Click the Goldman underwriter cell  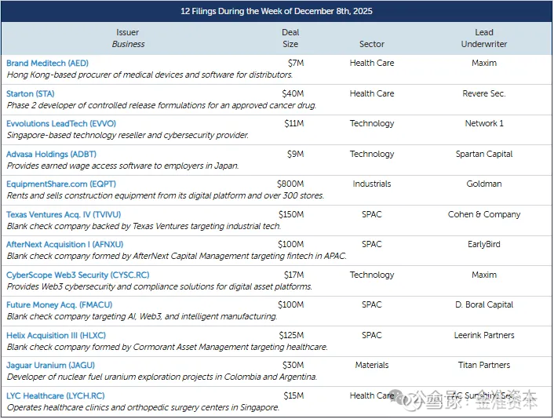pos(484,184)
